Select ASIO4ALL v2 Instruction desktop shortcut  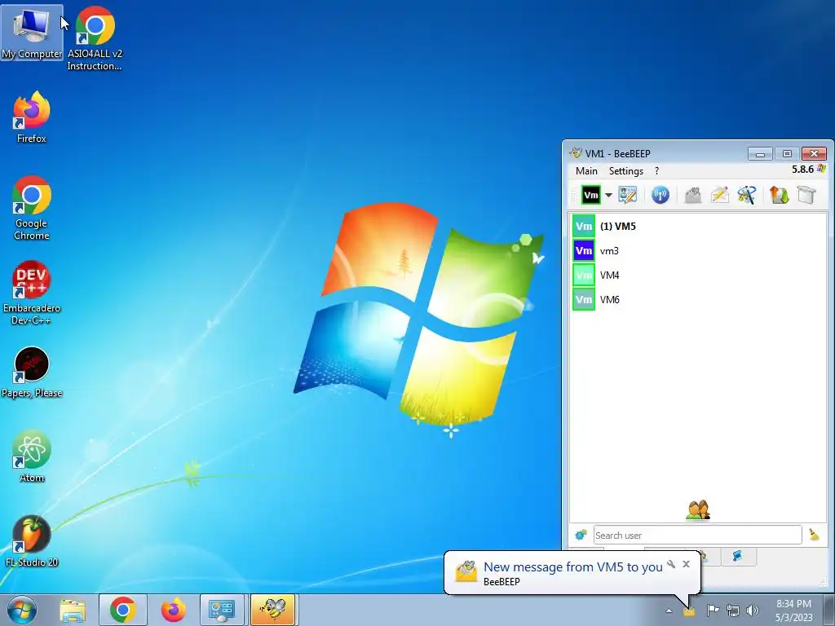[x=95, y=38]
